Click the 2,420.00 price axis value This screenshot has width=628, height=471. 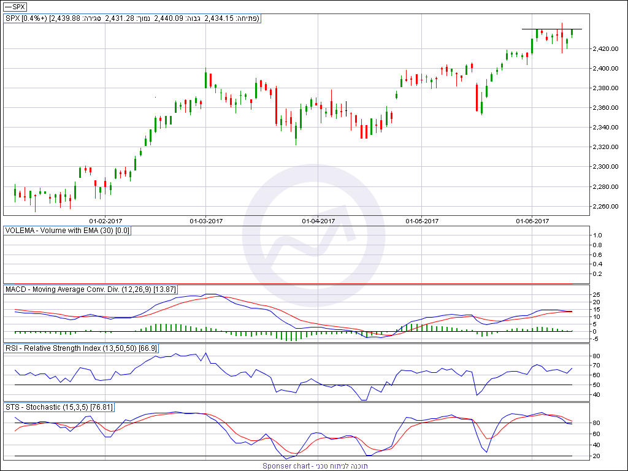coord(605,49)
